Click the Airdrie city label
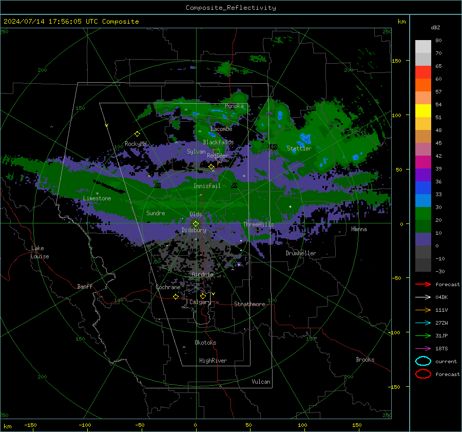 click(x=202, y=274)
